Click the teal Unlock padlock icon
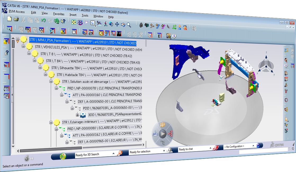Screen dimensions: 296x172 tap(146, 25)
